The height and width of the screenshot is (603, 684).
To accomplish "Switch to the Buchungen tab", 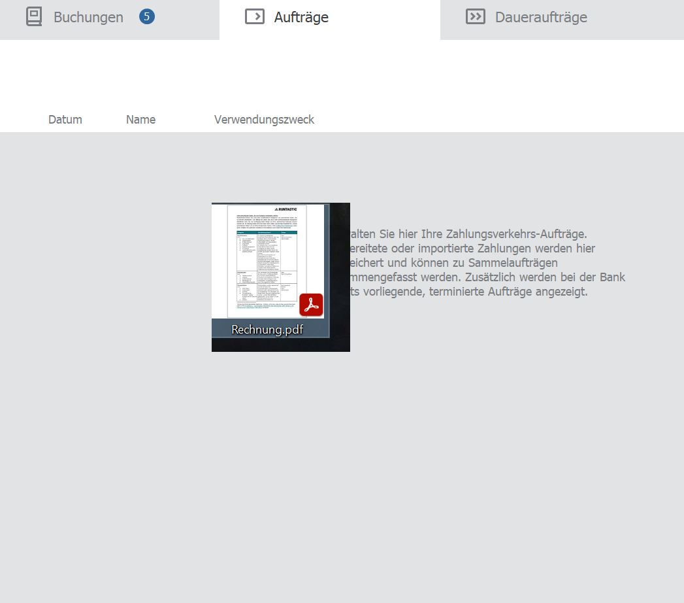I will pyautogui.click(x=88, y=18).
